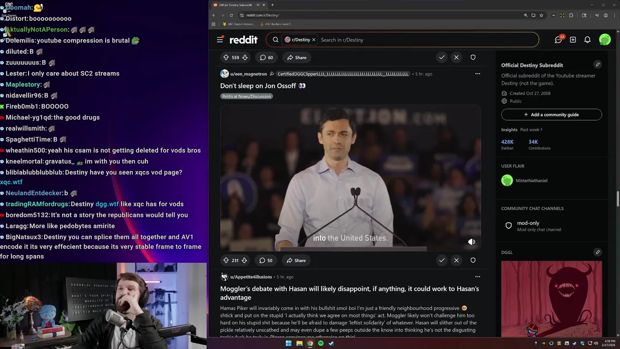Edit the DGGL sidebar widget
Viewport: 620px width, 349px height.
pyautogui.click(x=598, y=252)
